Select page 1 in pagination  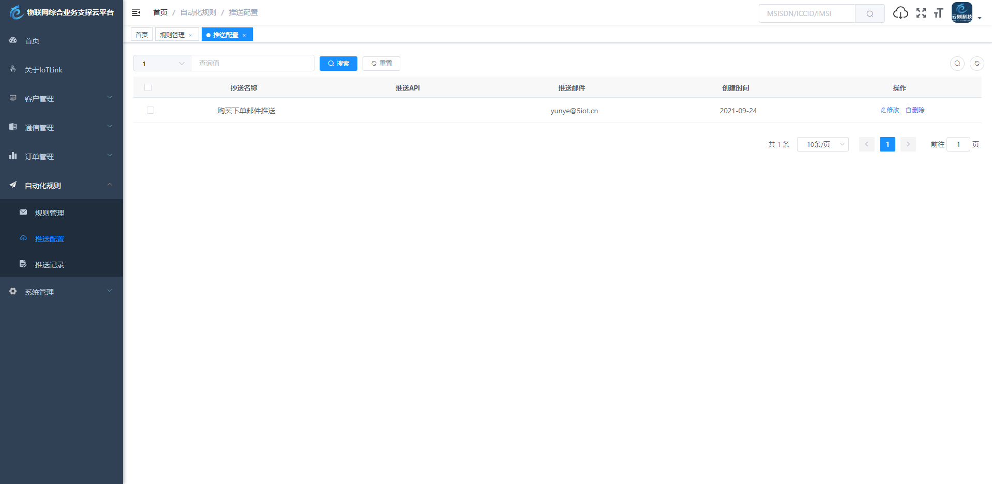[x=888, y=144]
